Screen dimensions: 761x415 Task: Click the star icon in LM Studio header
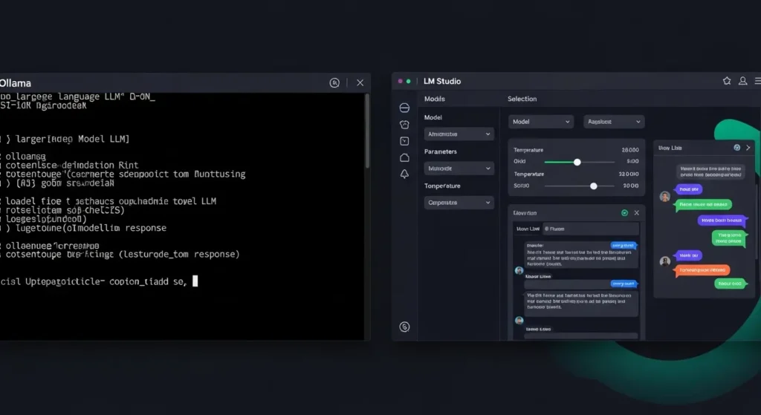(727, 81)
